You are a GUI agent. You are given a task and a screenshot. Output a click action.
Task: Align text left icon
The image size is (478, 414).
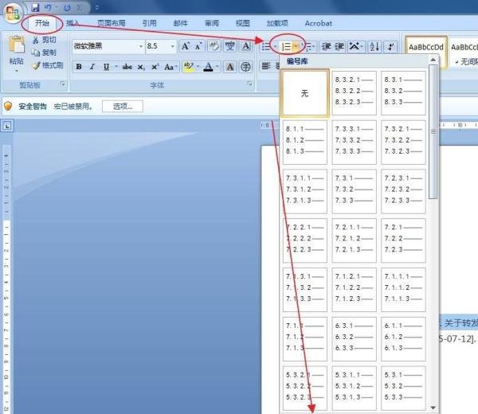266,66
